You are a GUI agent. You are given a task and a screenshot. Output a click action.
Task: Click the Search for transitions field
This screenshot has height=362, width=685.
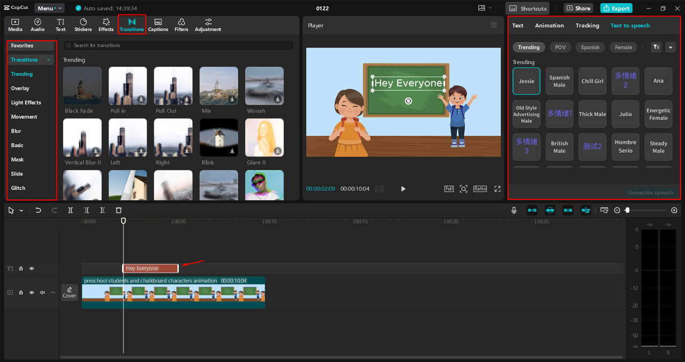tap(178, 45)
